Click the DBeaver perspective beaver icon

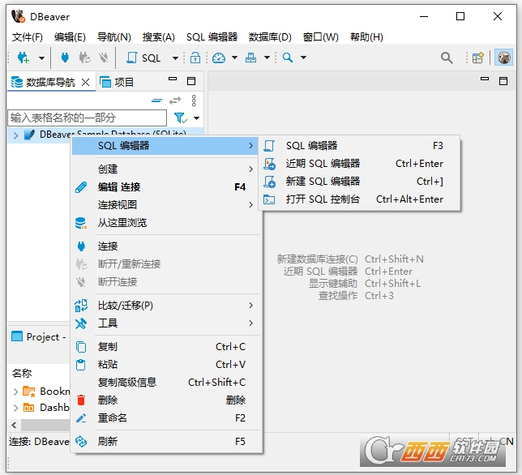pyautogui.click(x=503, y=58)
